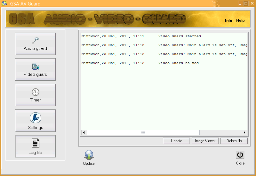
Task: Open the Audio guard panel
Action: click(x=35, y=44)
